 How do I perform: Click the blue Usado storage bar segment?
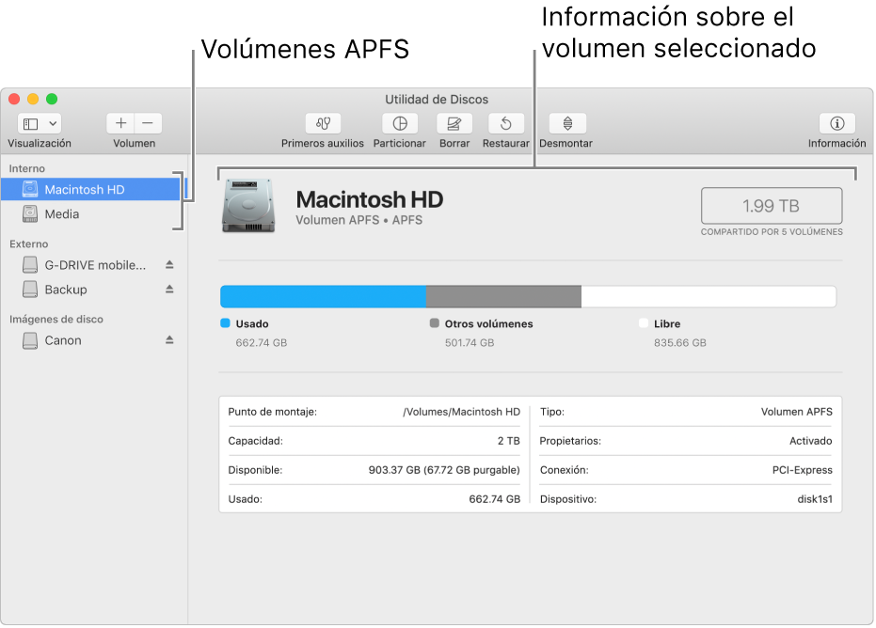pyautogui.click(x=323, y=297)
